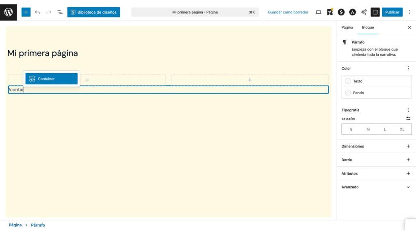This screenshot has width=416, height=234.
Task: Open the Astra settings icon
Action: click(352, 12)
